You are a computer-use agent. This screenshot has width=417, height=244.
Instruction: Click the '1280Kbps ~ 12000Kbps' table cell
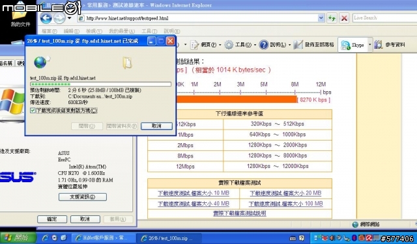[278, 166]
